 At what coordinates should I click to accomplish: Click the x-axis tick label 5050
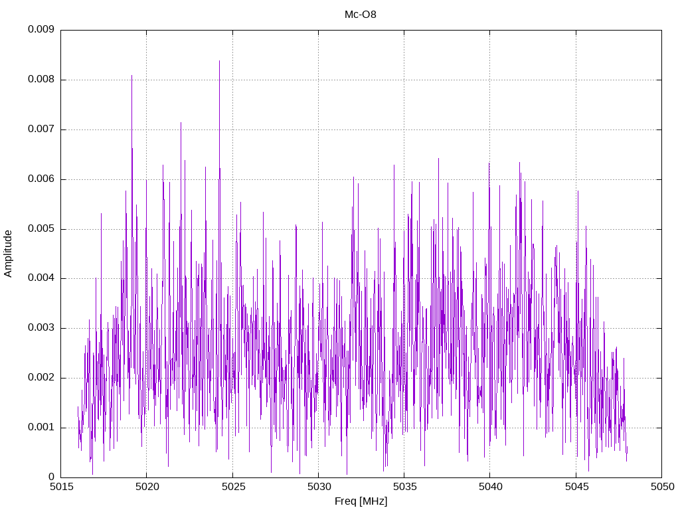[662, 487]
